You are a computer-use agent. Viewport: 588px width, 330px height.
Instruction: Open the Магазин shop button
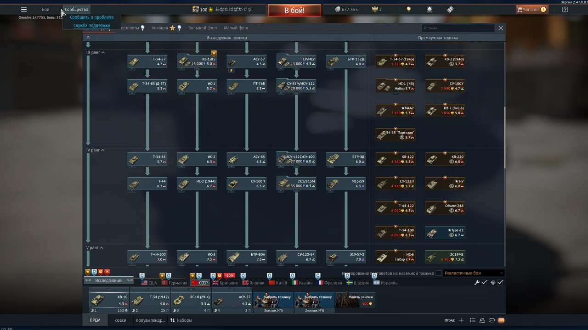click(x=532, y=10)
